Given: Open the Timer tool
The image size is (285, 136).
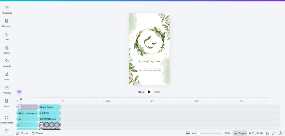Looking at the screenshot, I should coord(37,133).
